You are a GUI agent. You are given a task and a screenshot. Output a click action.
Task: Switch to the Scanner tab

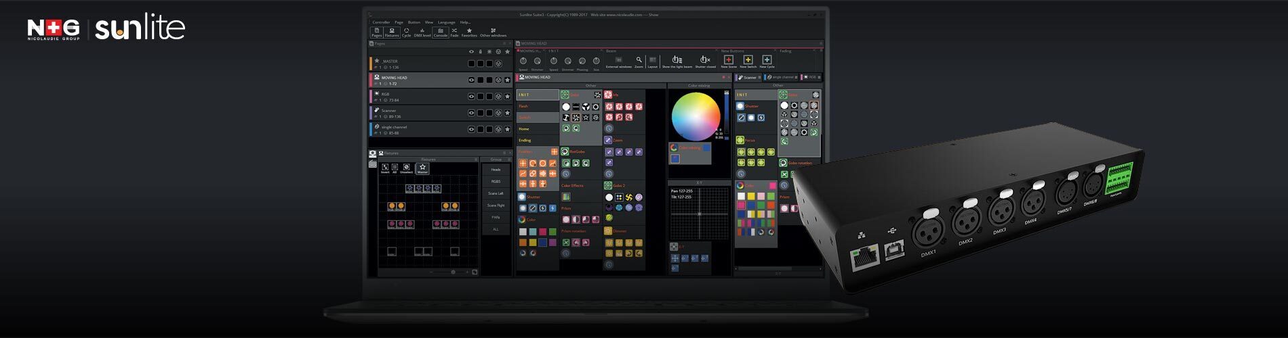pos(749,77)
